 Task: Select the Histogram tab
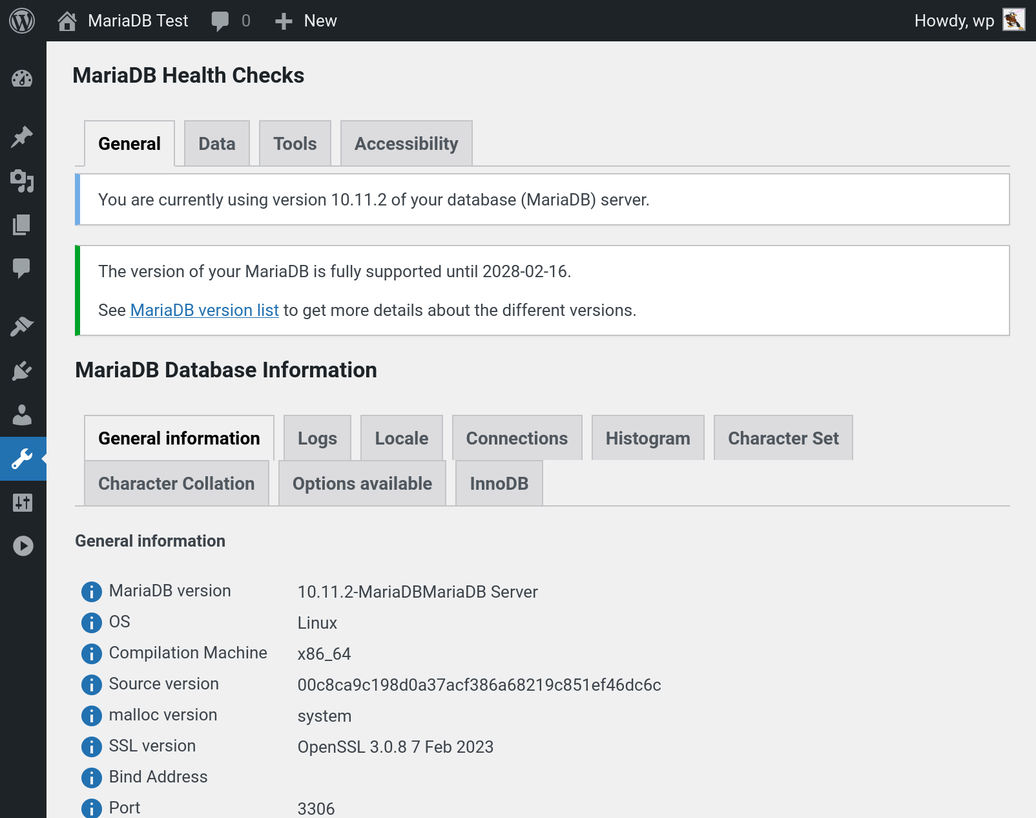(647, 438)
